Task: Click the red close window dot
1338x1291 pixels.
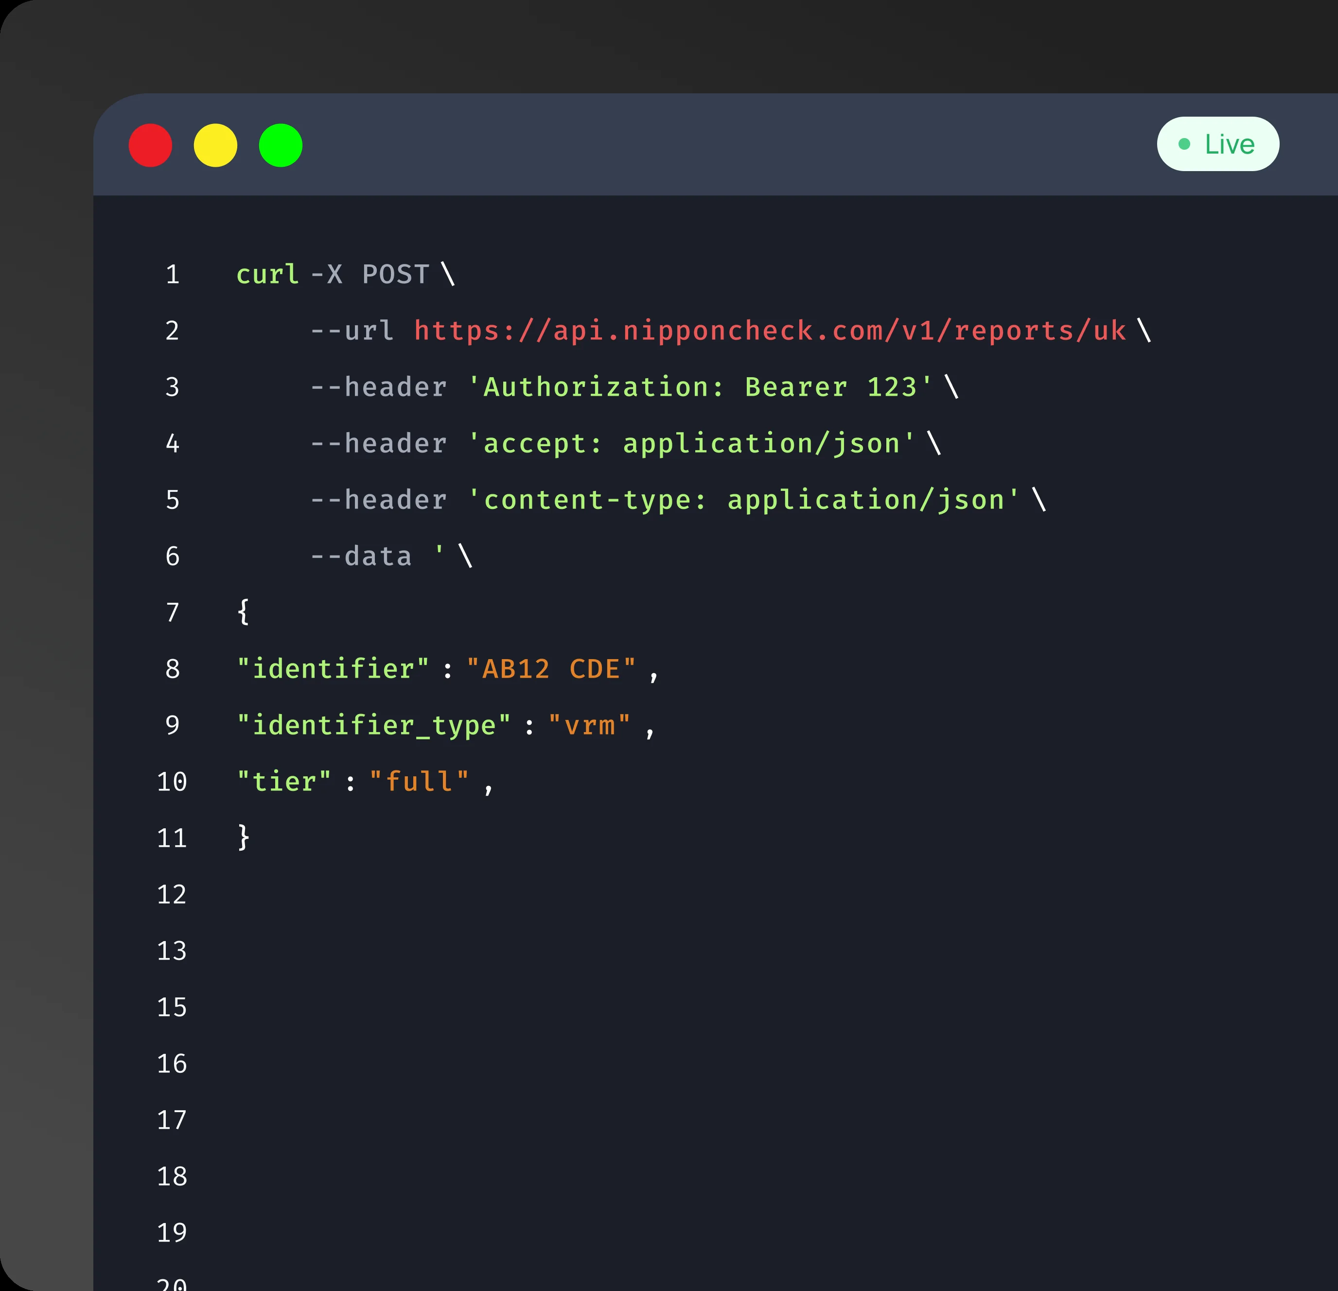Action: (150, 145)
